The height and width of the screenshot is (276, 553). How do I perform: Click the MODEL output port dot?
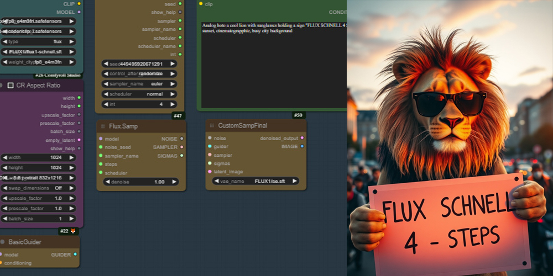point(79,12)
